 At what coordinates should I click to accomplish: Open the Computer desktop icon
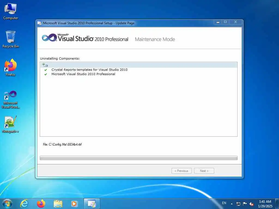click(x=11, y=11)
